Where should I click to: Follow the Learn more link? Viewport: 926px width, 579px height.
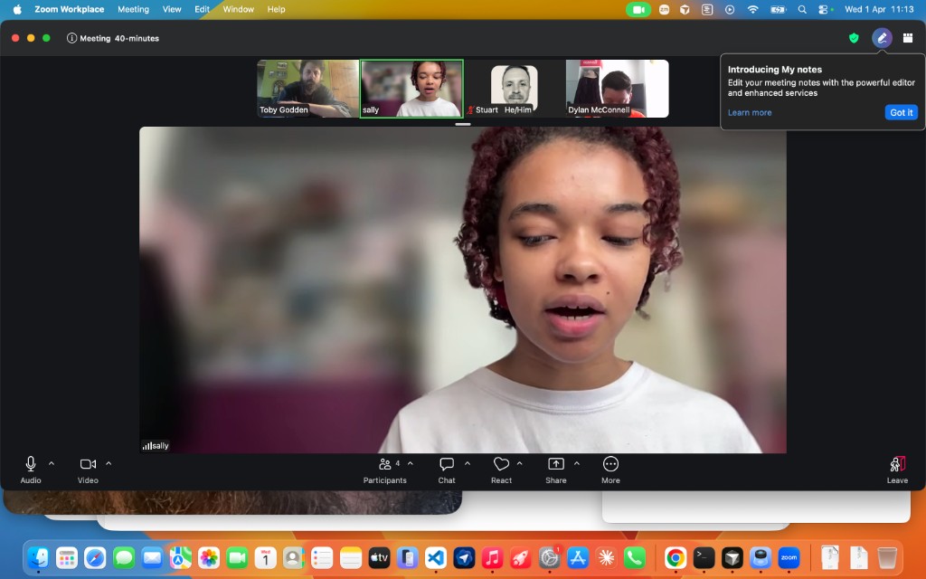click(x=750, y=112)
